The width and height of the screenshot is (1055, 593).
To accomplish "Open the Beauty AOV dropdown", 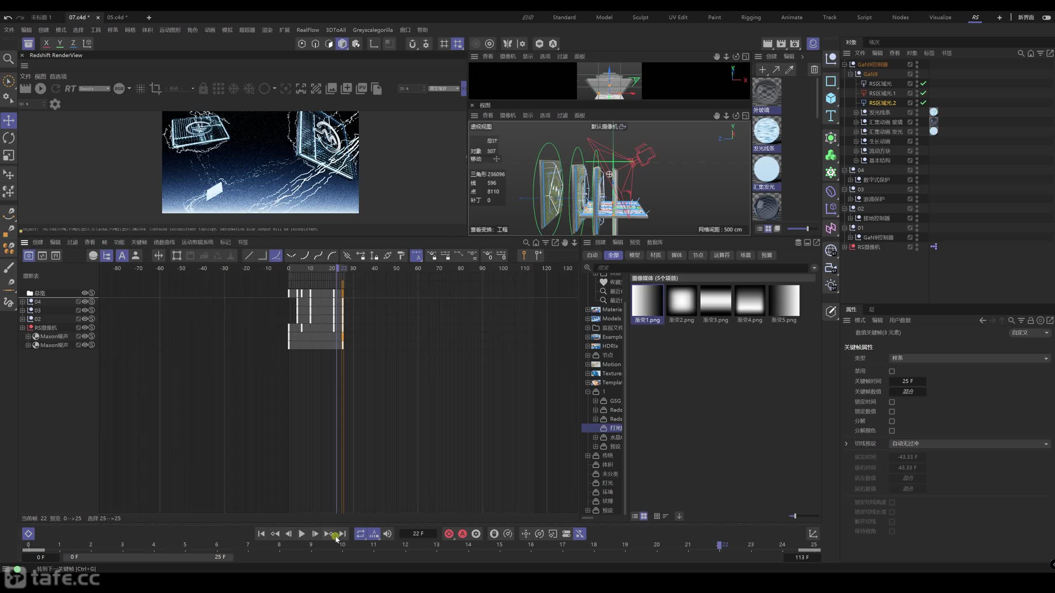I will pyautogui.click(x=94, y=89).
